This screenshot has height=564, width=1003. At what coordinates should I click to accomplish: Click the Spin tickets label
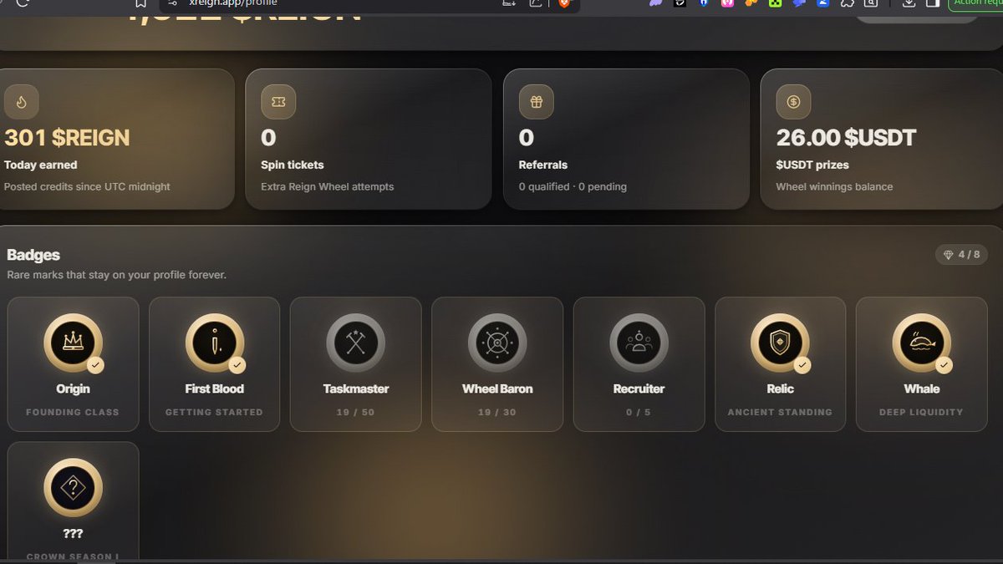(x=293, y=165)
